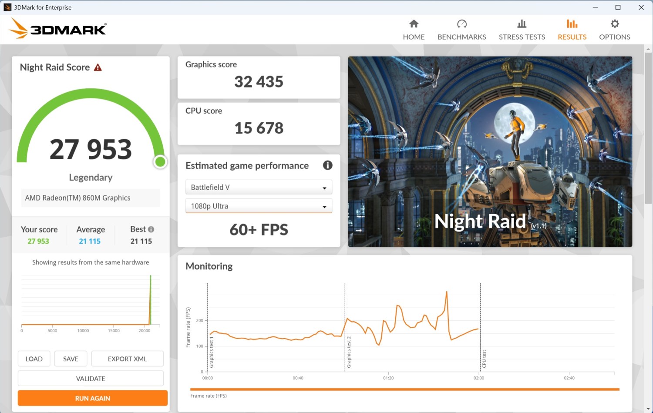Click the info icon beside Best score
Image resolution: width=653 pixels, height=413 pixels.
[151, 229]
